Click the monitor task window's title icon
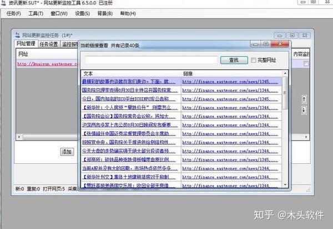The height and width of the screenshot is (229, 333). pyautogui.click(x=17, y=35)
